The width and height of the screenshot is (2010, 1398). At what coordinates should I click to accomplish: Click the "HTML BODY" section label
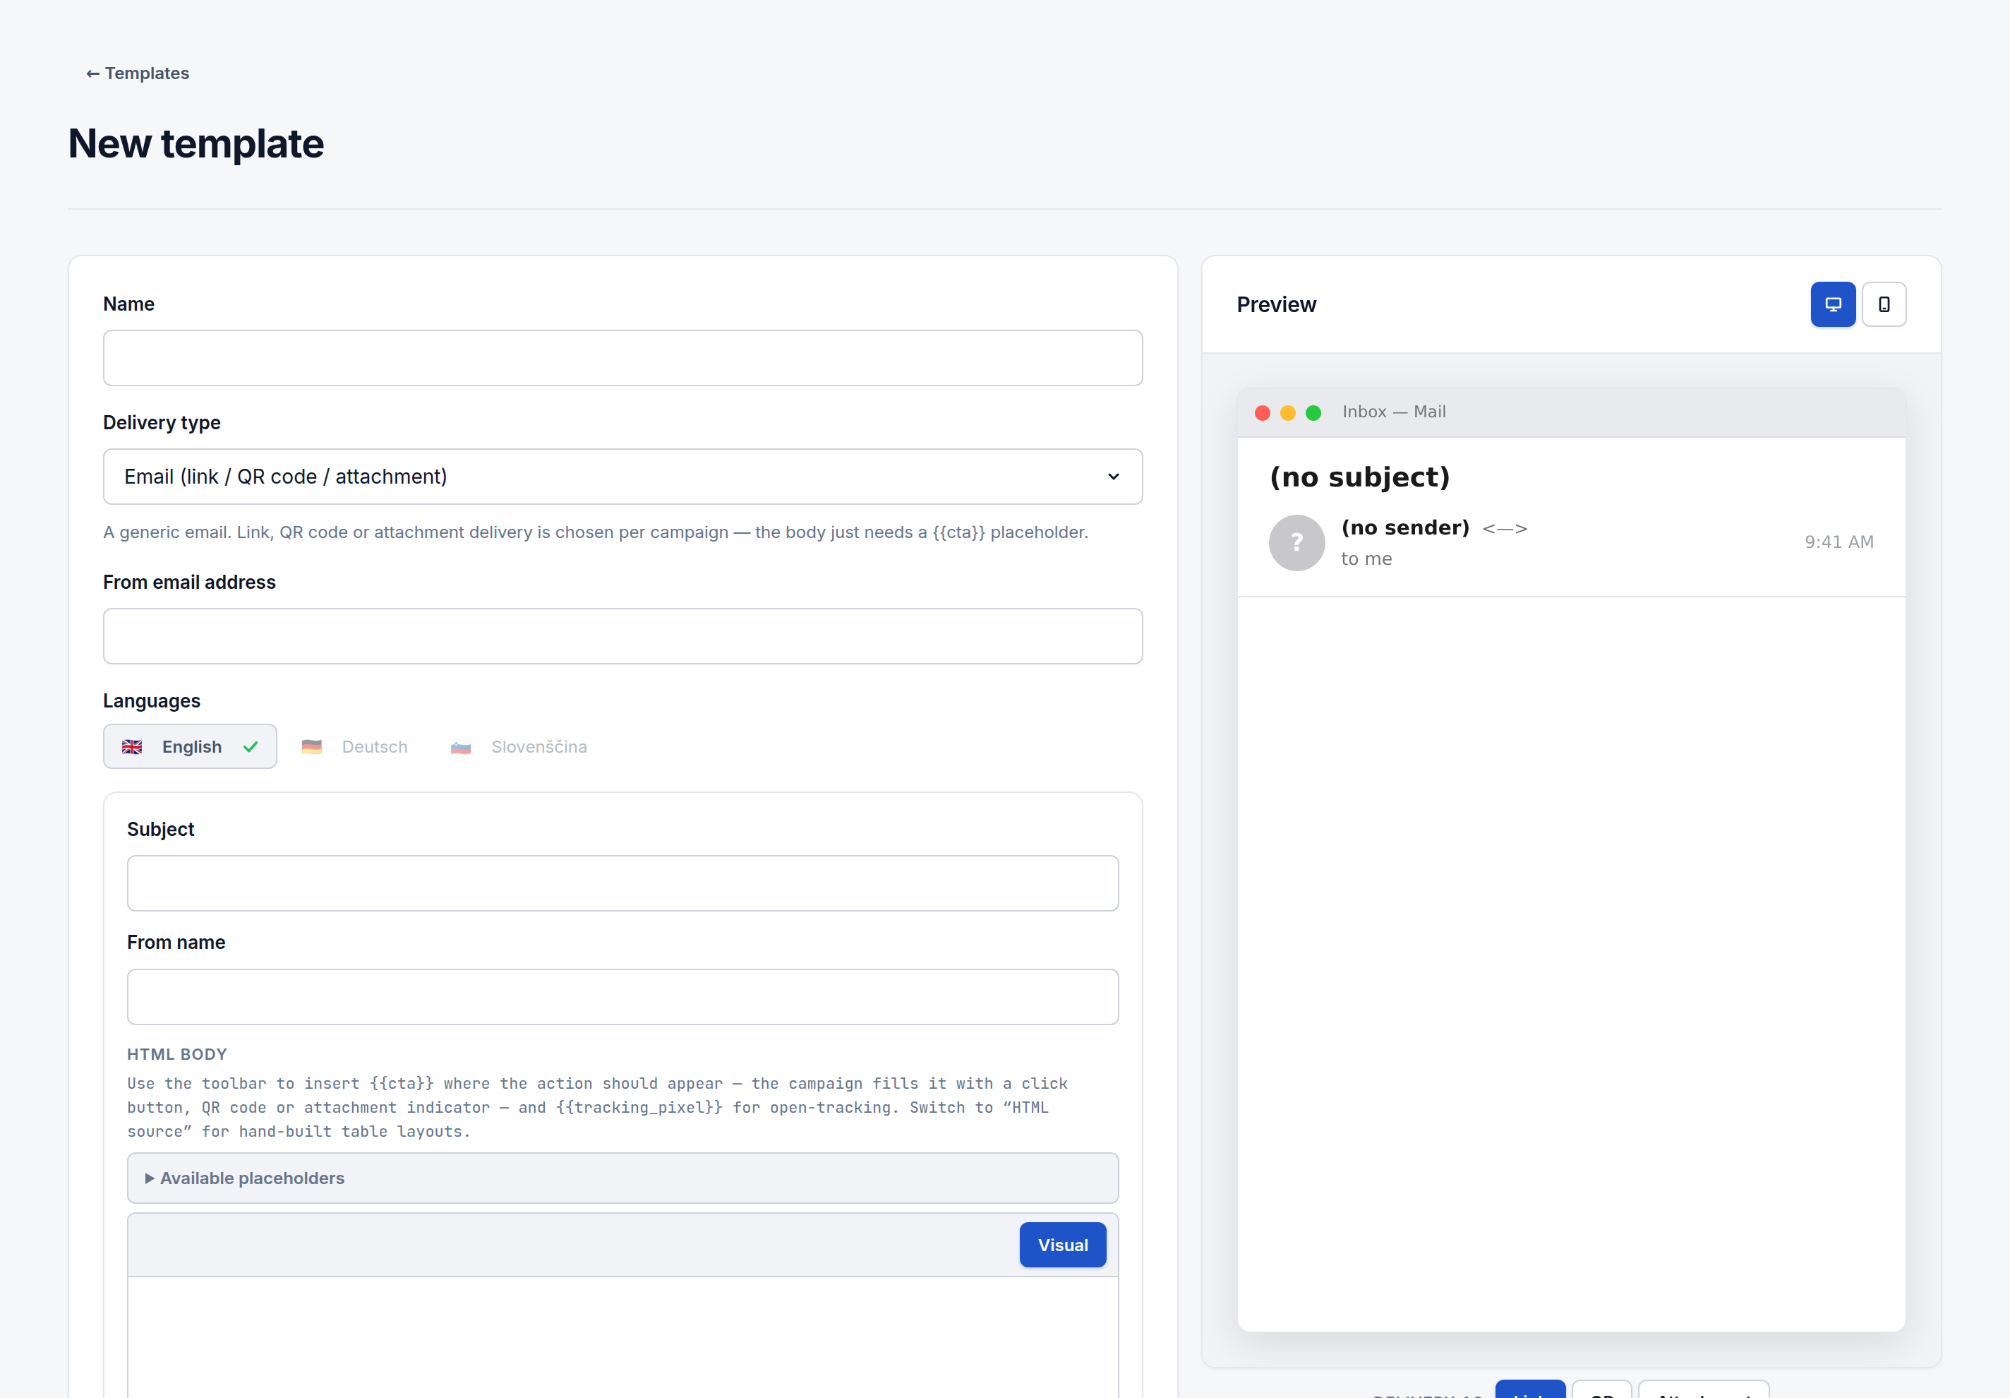coord(177,1055)
